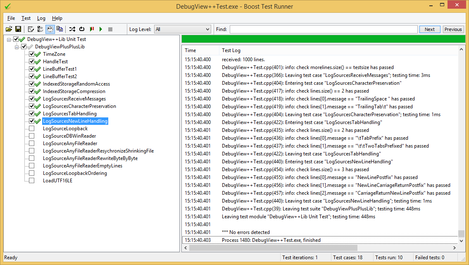Open the Test menu

tap(26, 18)
